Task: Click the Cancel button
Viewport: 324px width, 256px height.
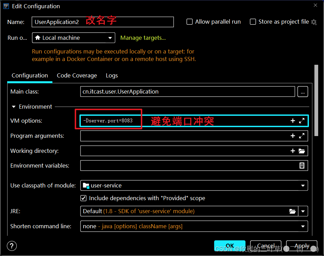Action: (266, 246)
